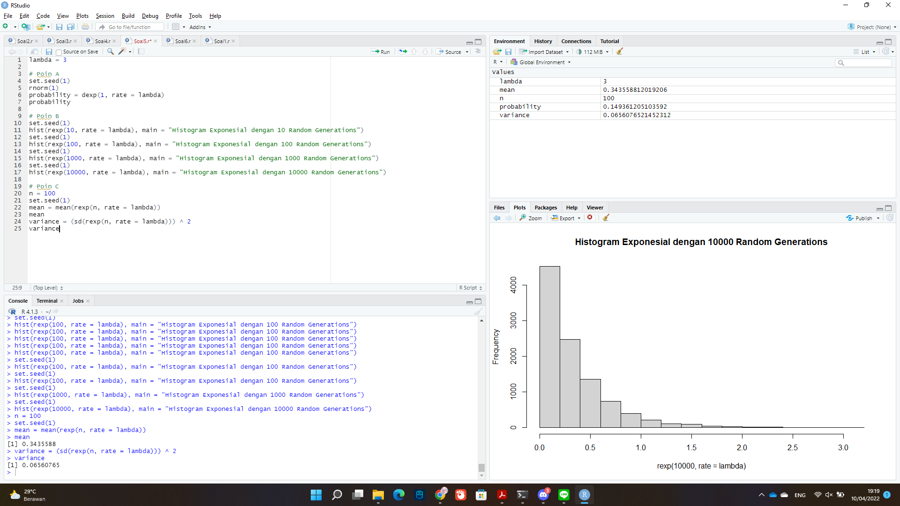Click the Source on Save history arrow refresh icon
The image size is (900, 506).
click(887, 52)
